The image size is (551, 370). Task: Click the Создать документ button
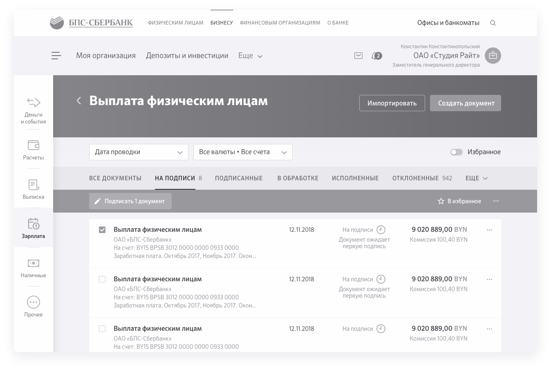tap(466, 103)
